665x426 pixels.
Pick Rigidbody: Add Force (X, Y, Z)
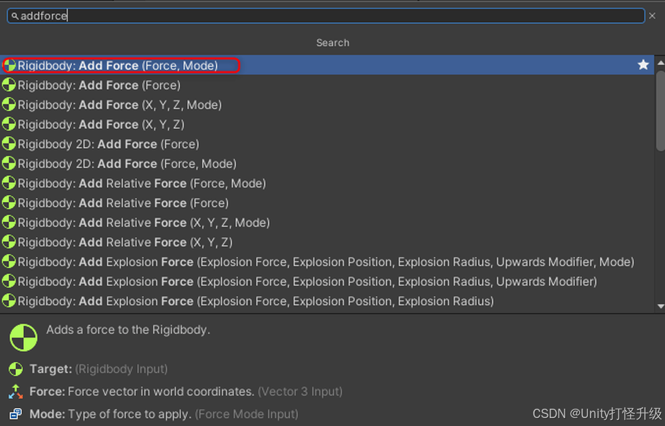[327, 124]
